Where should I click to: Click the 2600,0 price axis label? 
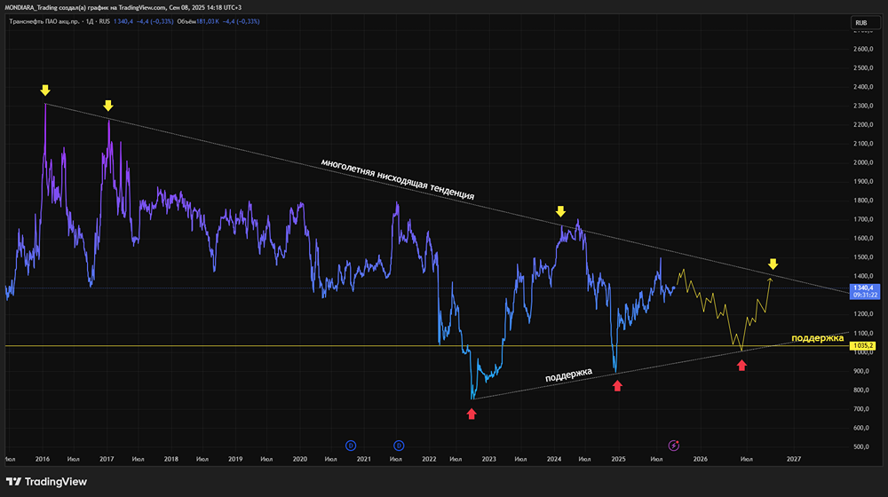(x=863, y=49)
